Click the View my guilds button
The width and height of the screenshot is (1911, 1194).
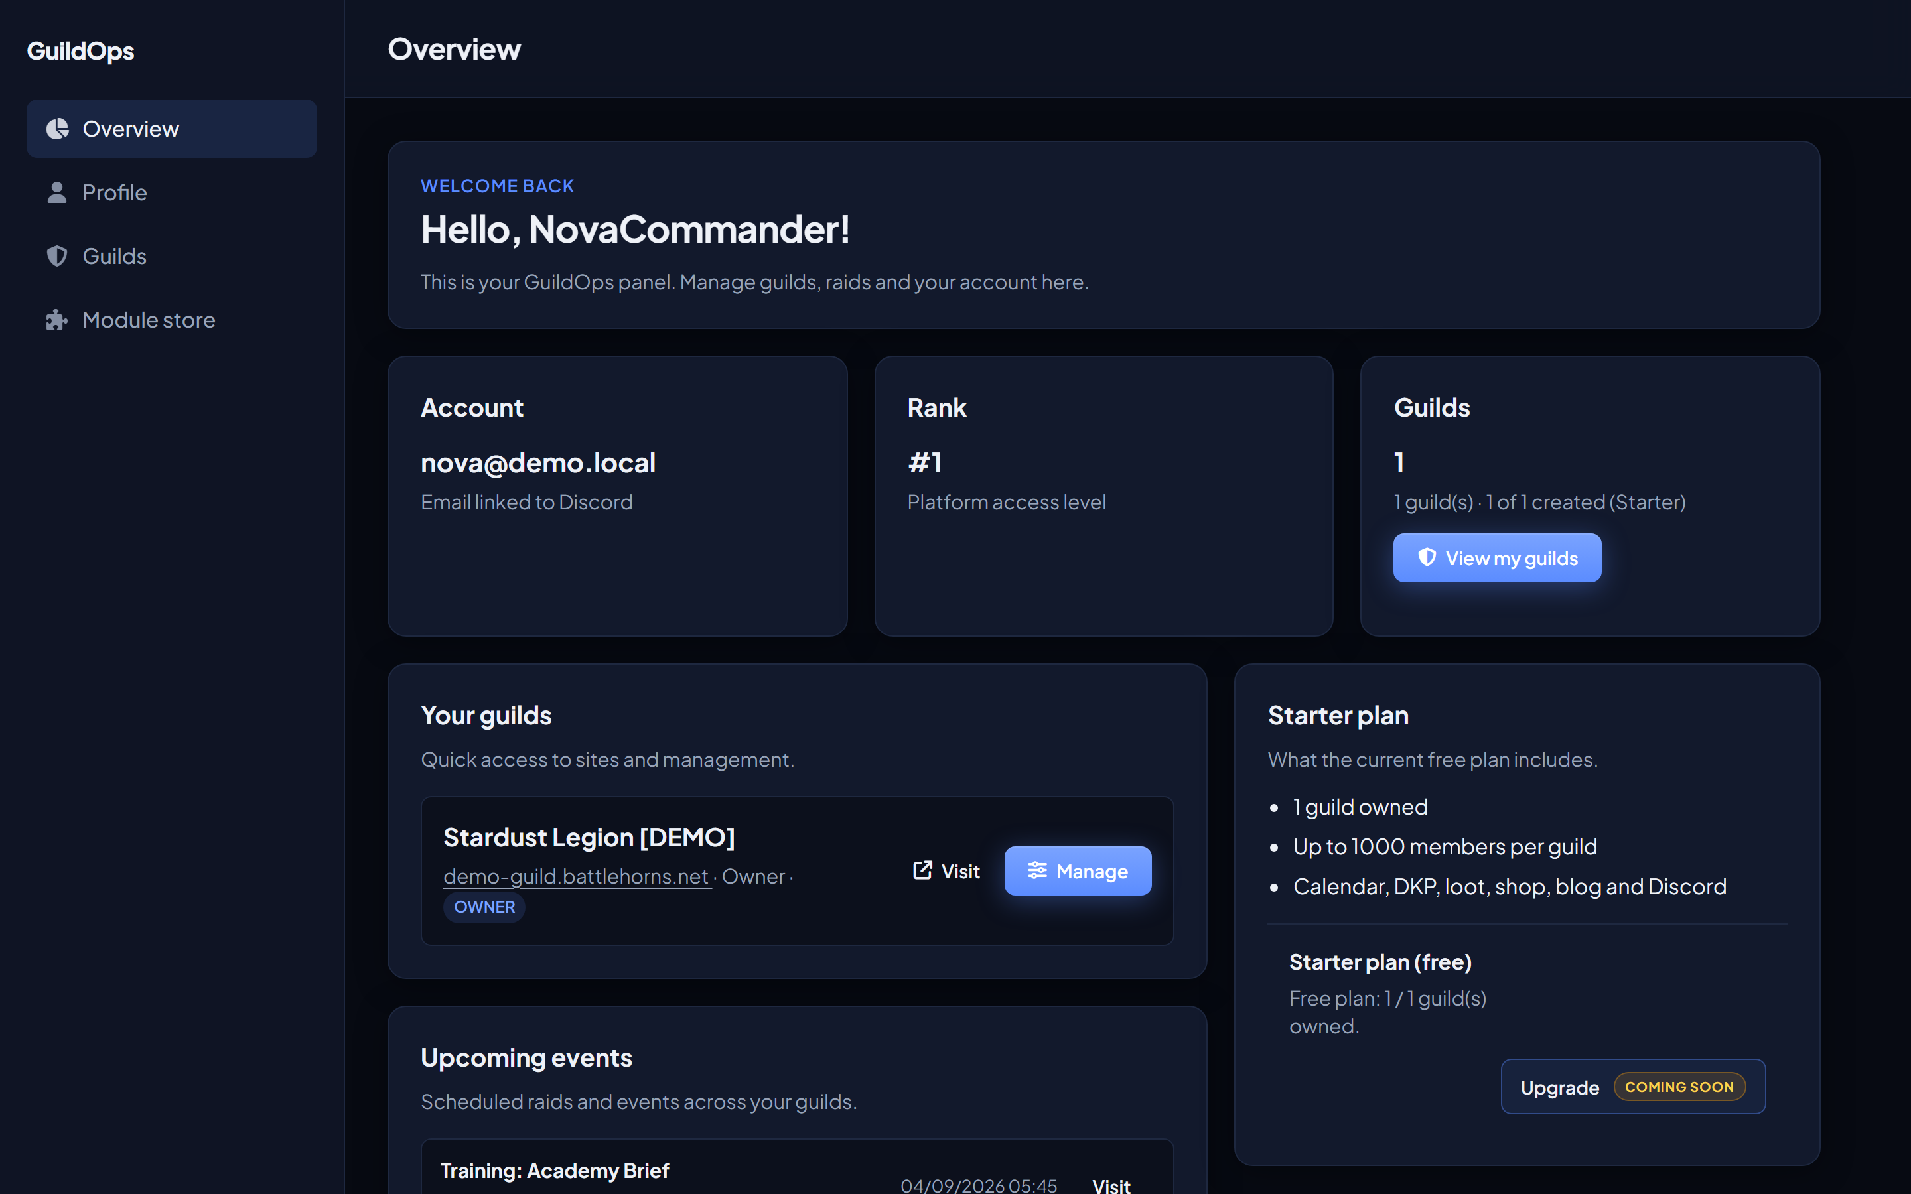[1497, 557]
